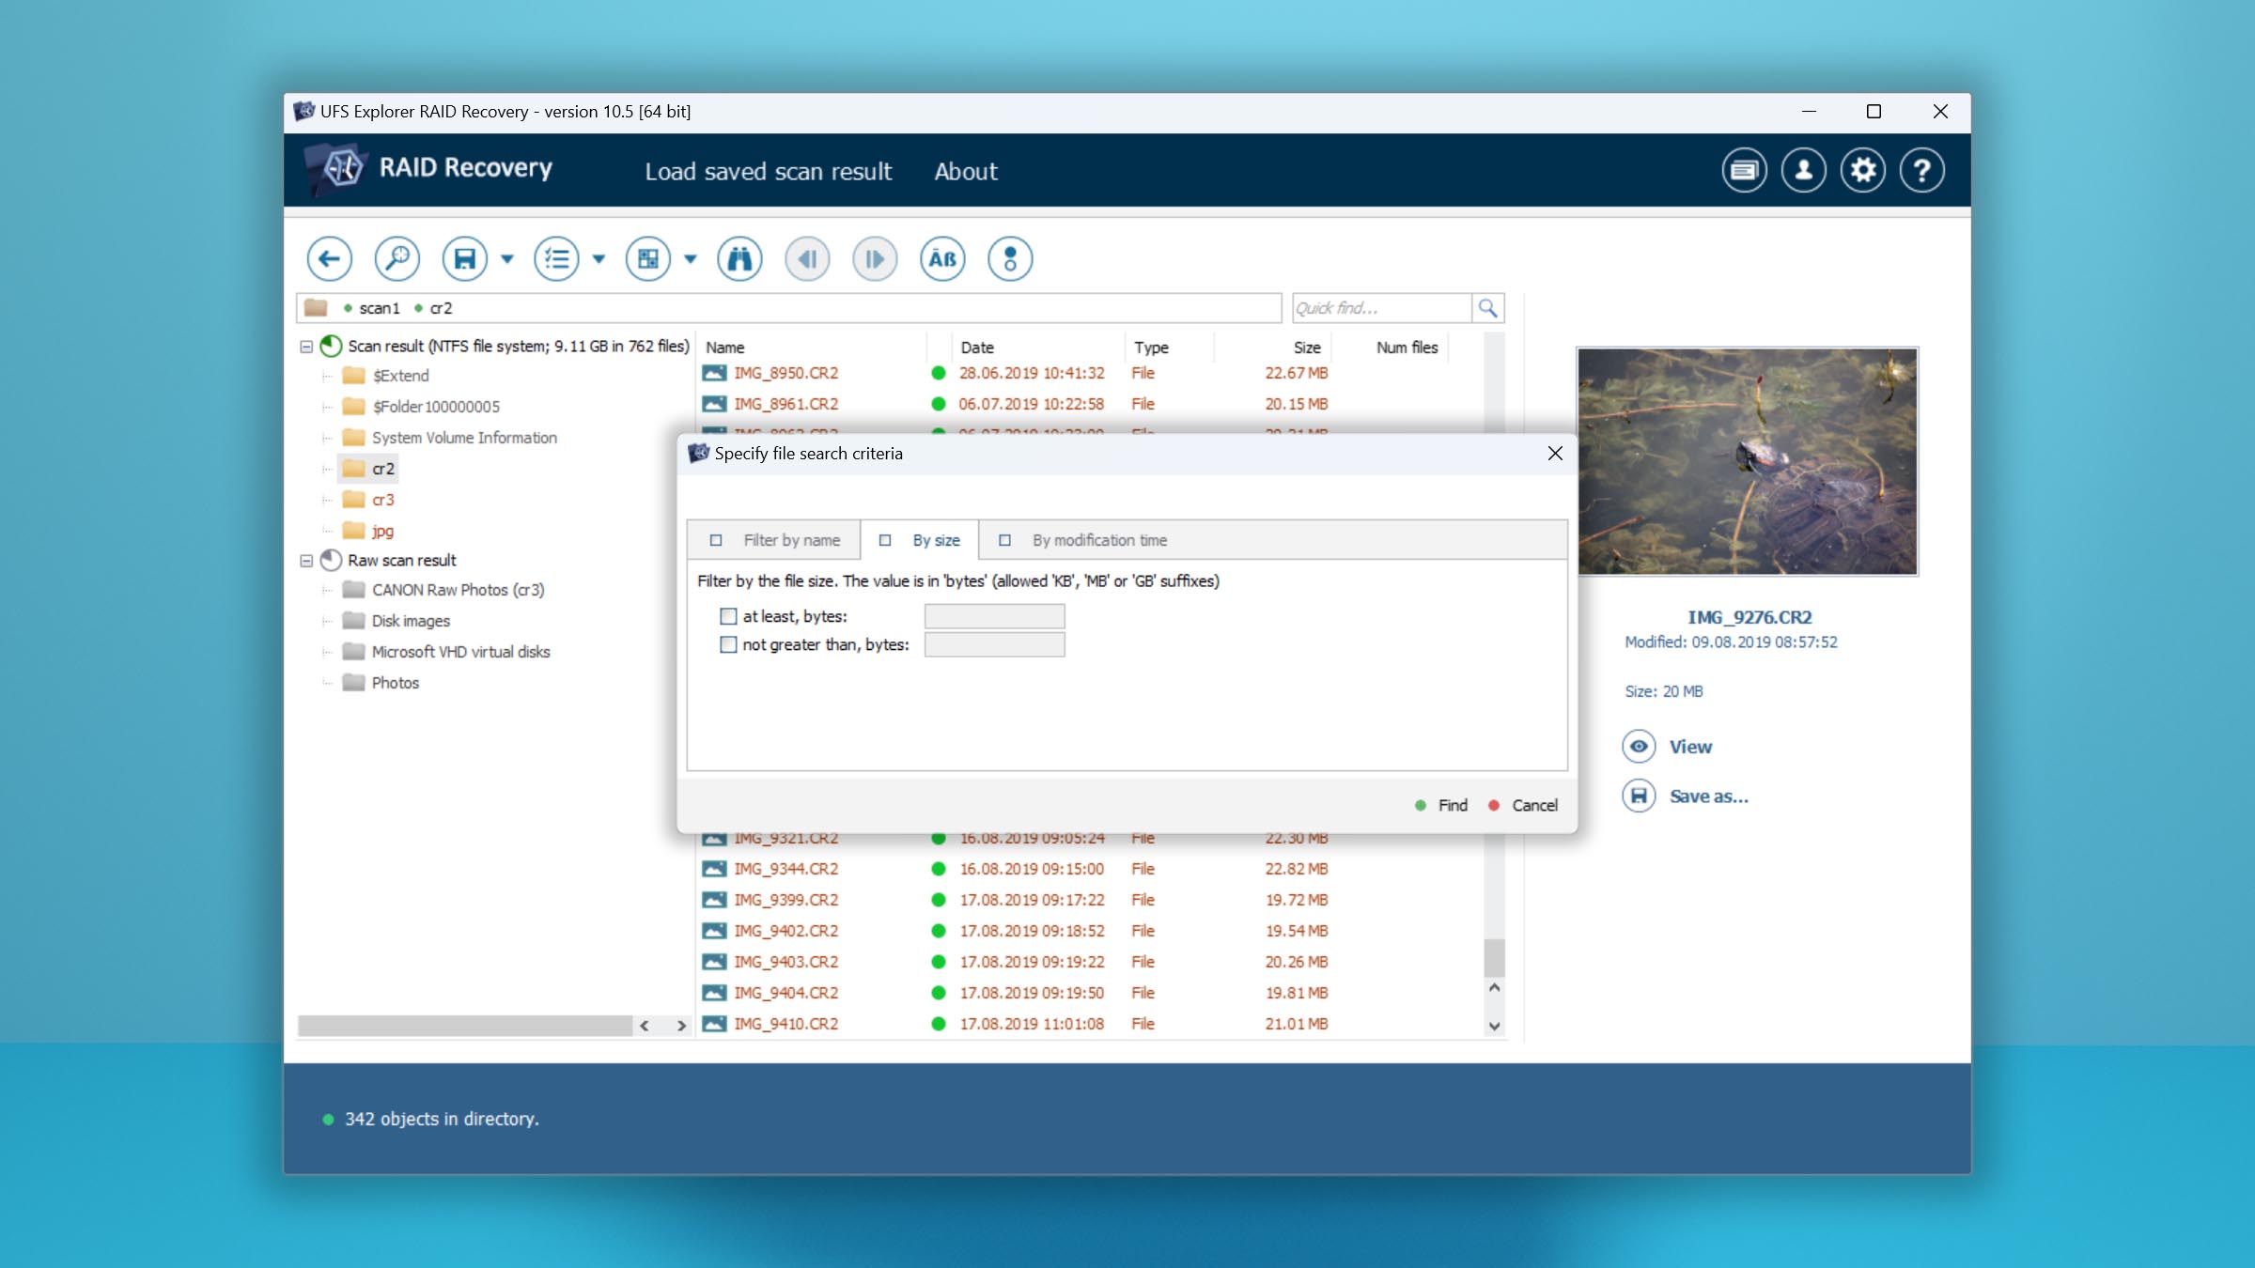This screenshot has height=1268, width=2255.
Task: Select the cr2 folder in tree
Action: click(382, 469)
